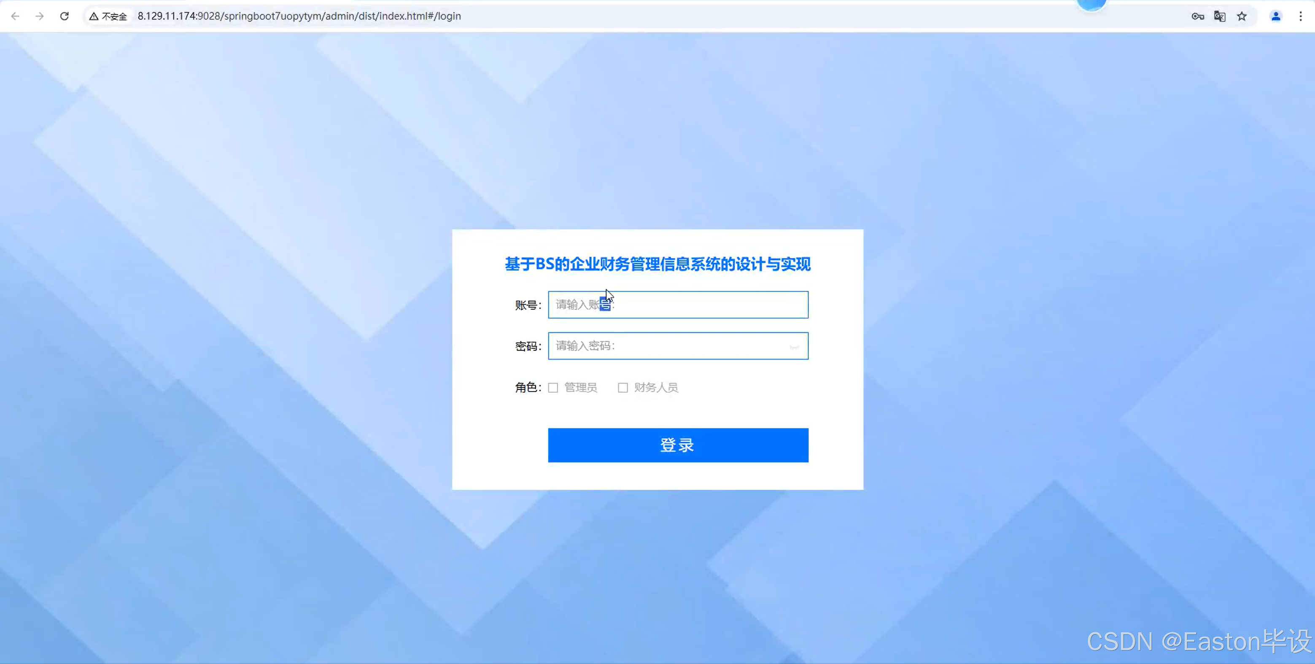Reload the page with the refresh icon

[64, 16]
